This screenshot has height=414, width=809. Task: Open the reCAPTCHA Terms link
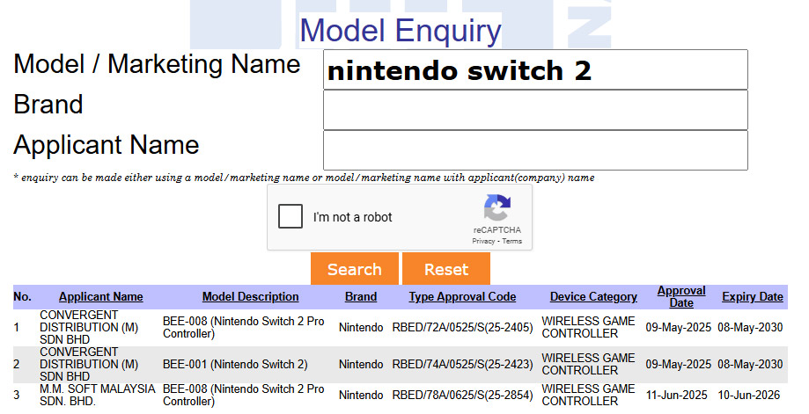click(511, 241)
